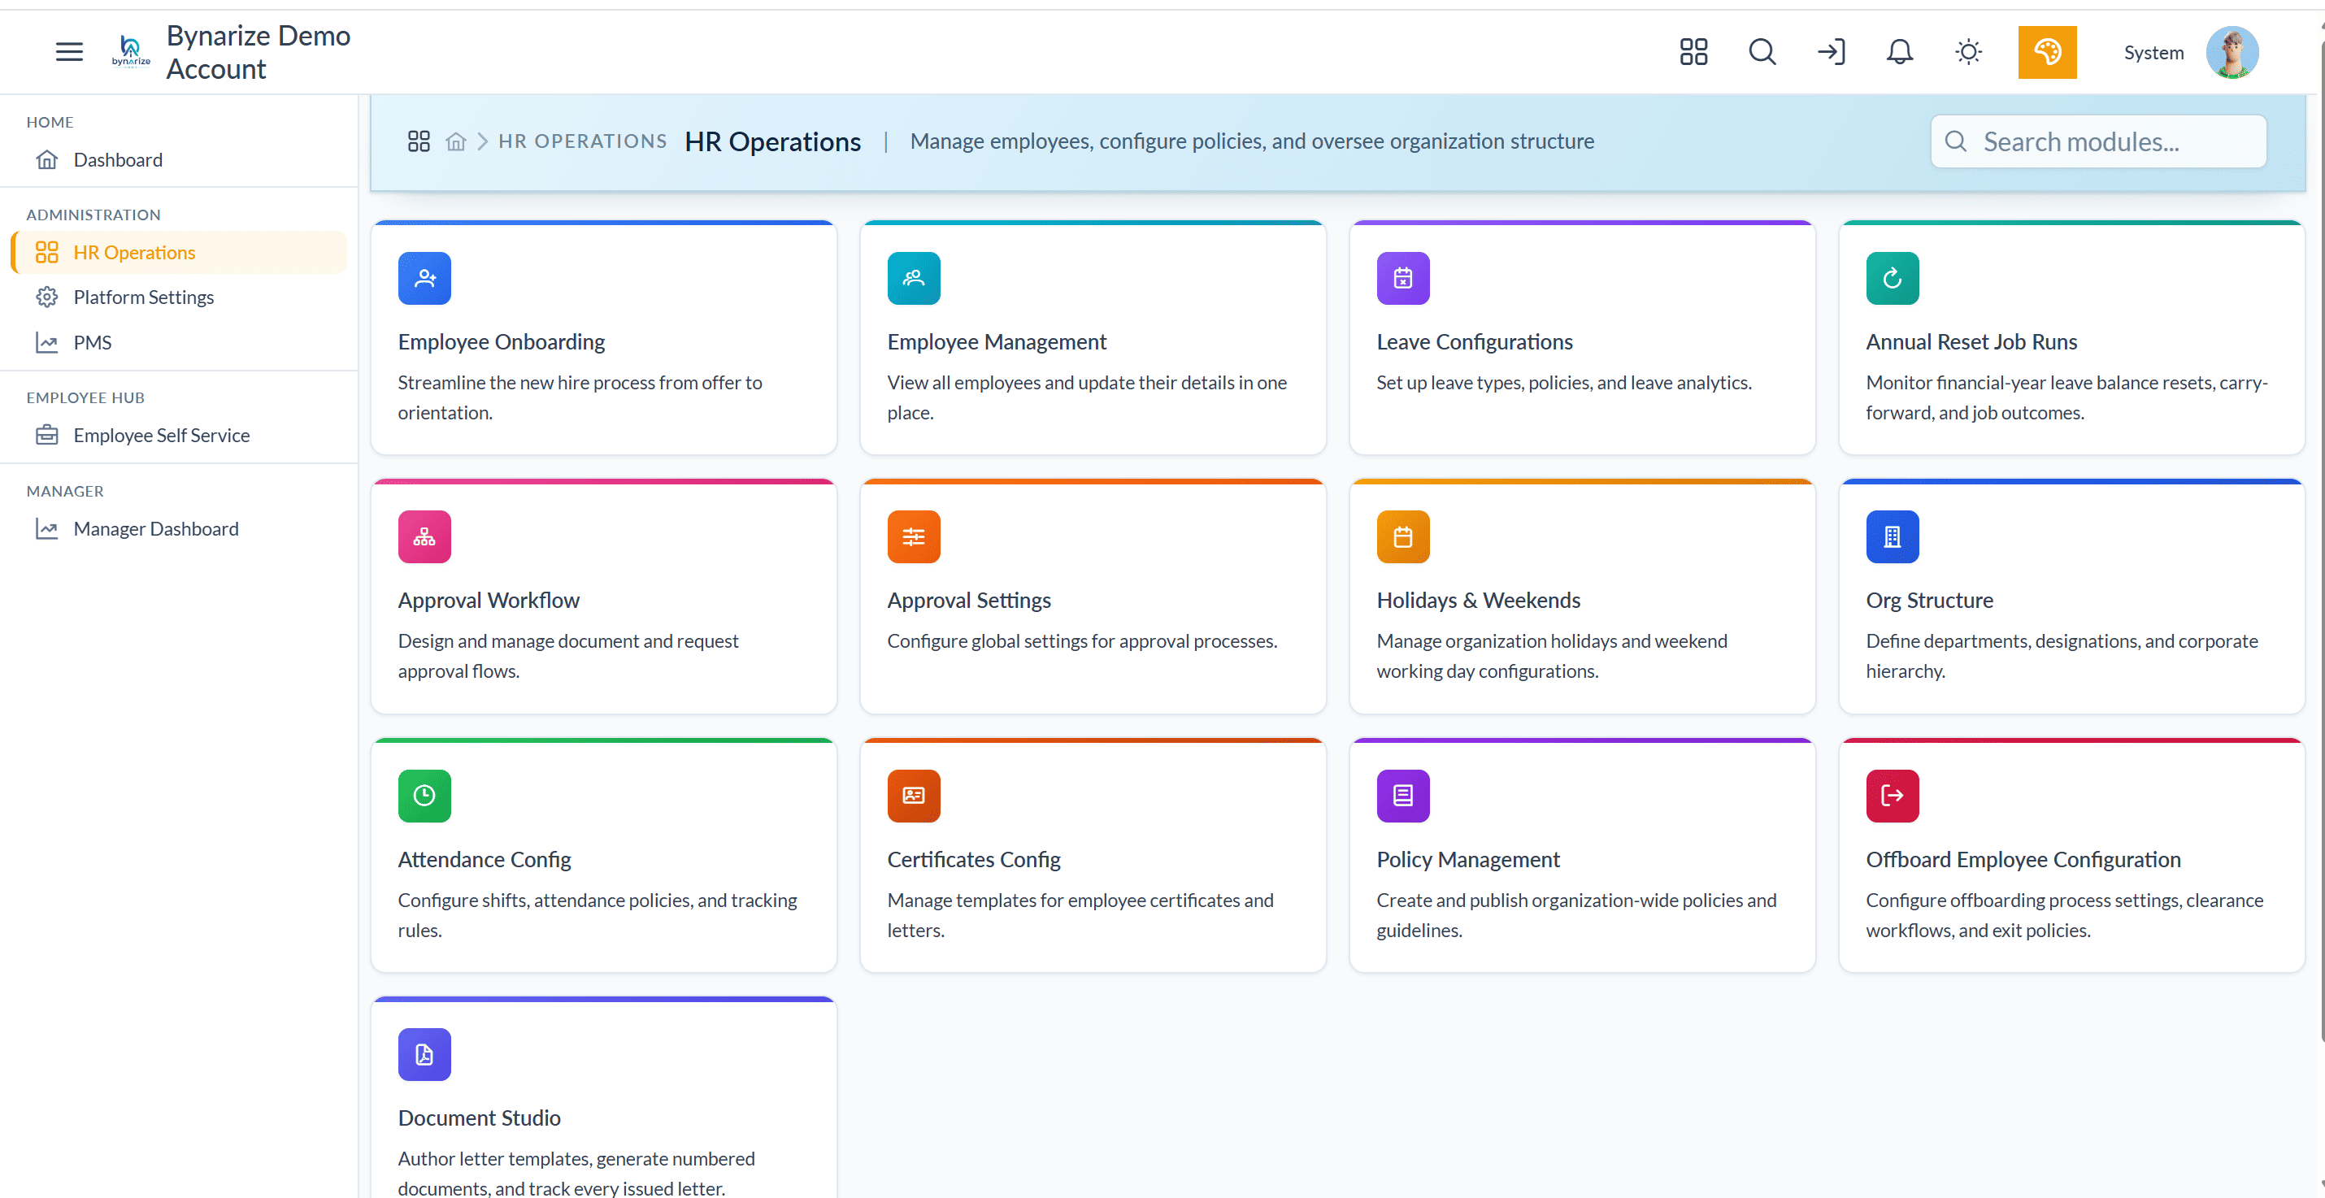Click the Approval Settings sliders icon
This screenshot has width=2325, height=1198.
coord(914,536)
